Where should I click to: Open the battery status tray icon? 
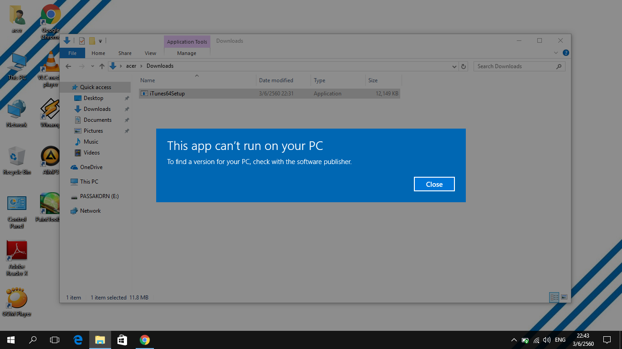click(x=525, y=340)
